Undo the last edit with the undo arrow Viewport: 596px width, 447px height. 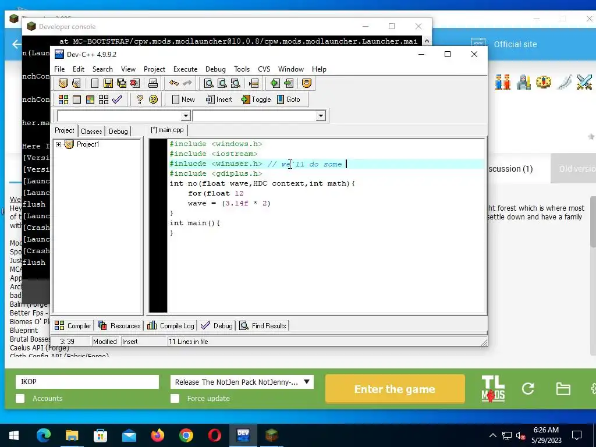(173, 83)
